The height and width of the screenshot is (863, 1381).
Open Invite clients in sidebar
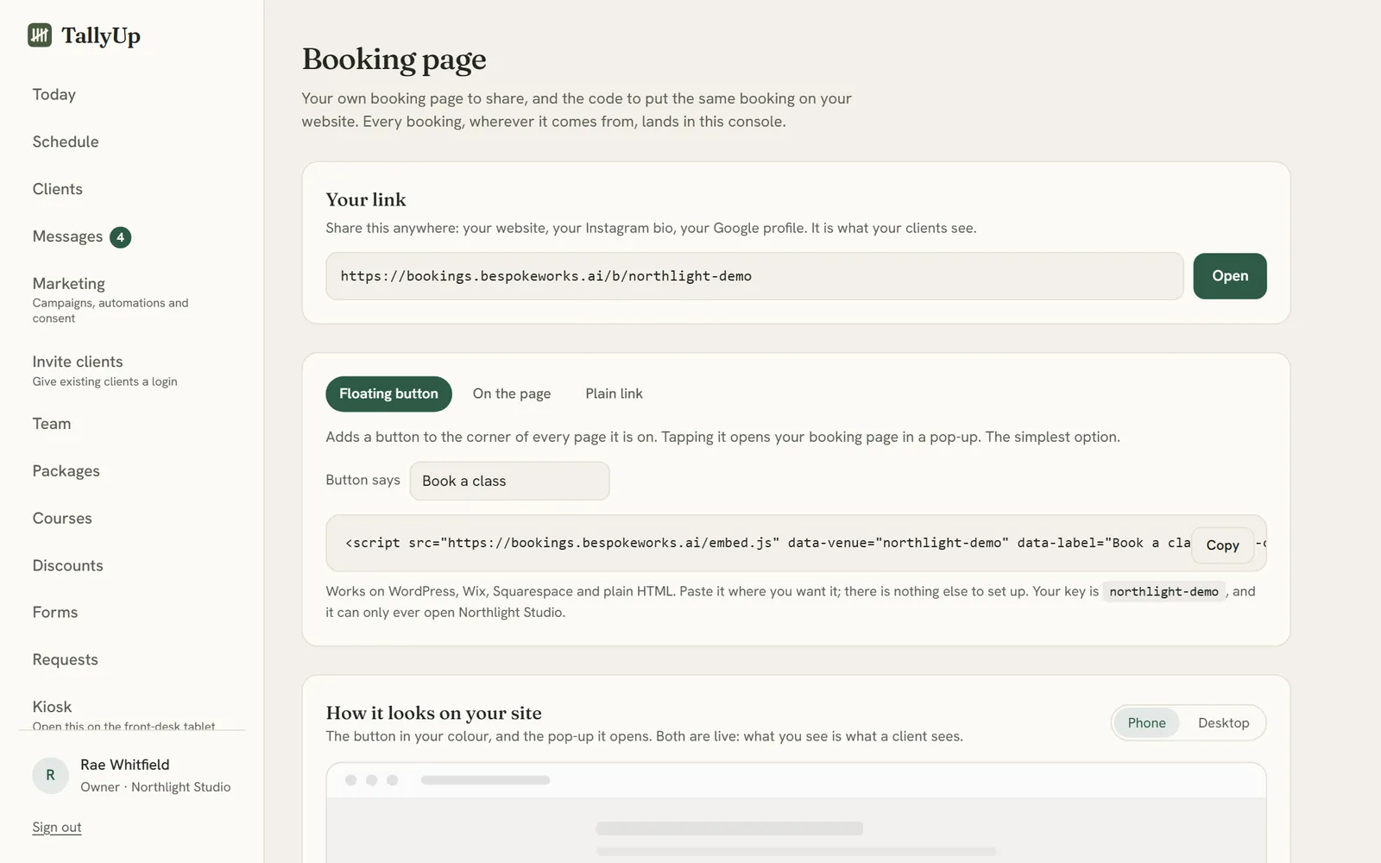coord(105,370)
